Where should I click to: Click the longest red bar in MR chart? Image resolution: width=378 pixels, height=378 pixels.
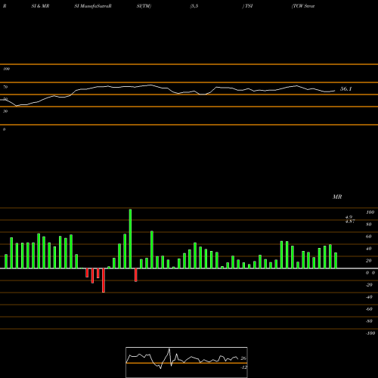[x=104, y=280]
